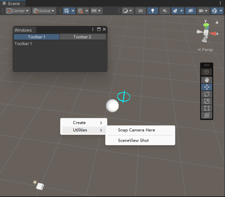Click the green Y axis gizmo cone

click(x=206, y=25)
